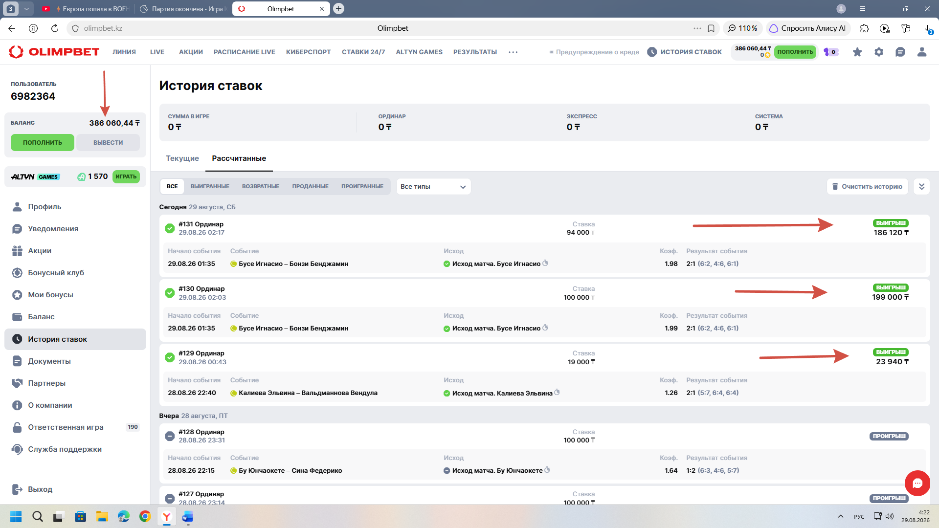939x528 pixels.
Task: Open settings gear icon in header
Action: [x=879, y=52]
